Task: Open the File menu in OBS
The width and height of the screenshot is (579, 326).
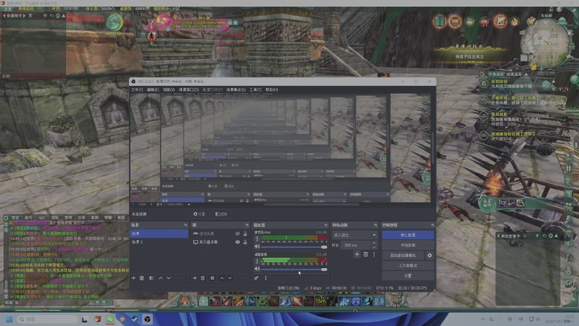Action: point(137,90)
